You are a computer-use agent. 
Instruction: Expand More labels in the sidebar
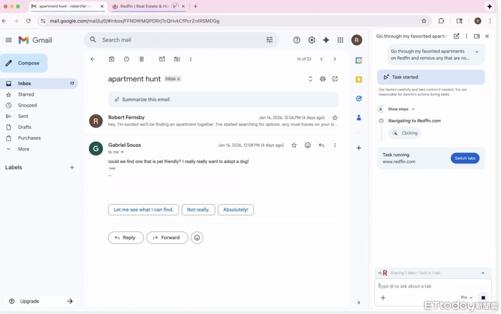pos(23,149)
